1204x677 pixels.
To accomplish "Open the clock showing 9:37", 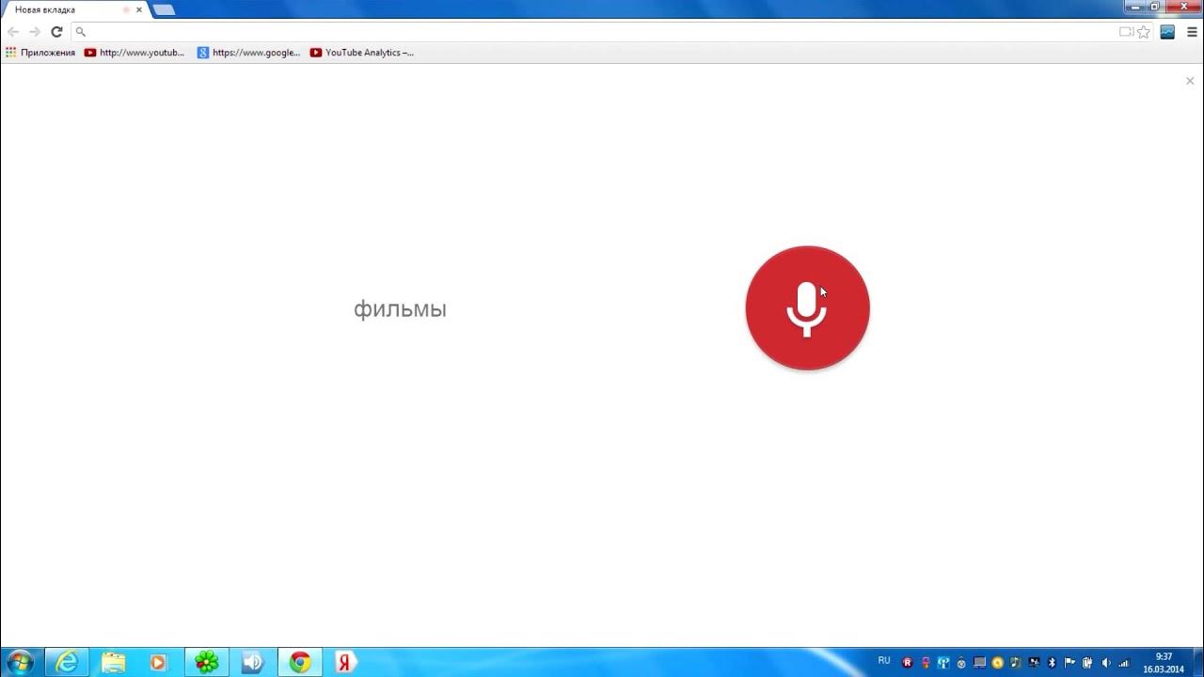I will pyautogui.click(x=1164, y=662).
